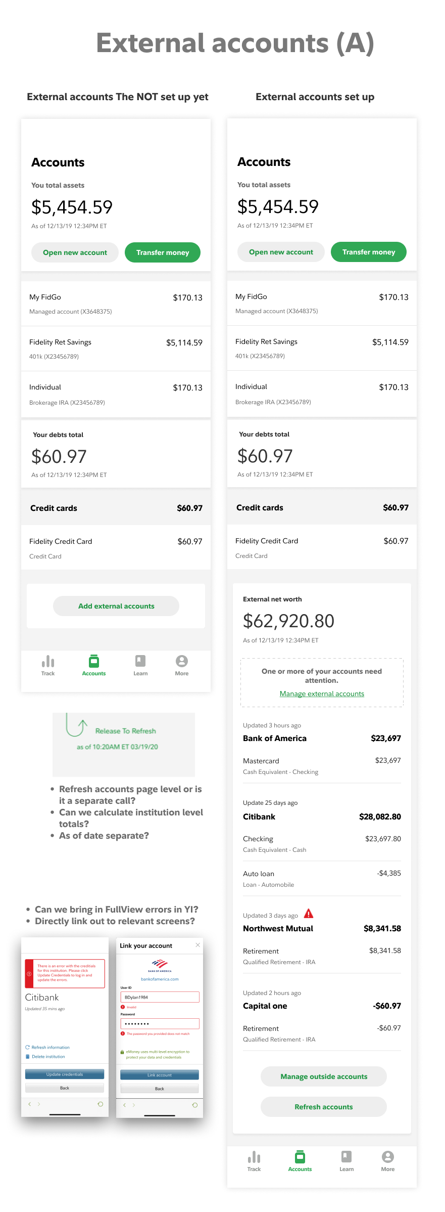Click Open new account in right mockup
This screenshot has height=1212, width=445.
coord(281,252)
